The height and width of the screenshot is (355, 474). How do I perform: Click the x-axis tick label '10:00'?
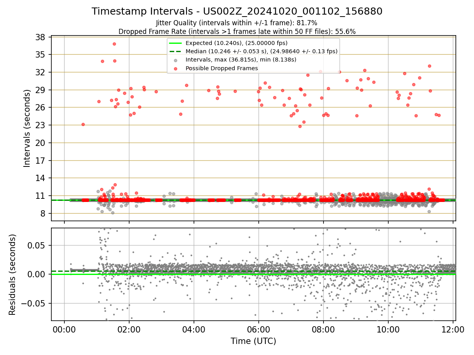point(388,330)
